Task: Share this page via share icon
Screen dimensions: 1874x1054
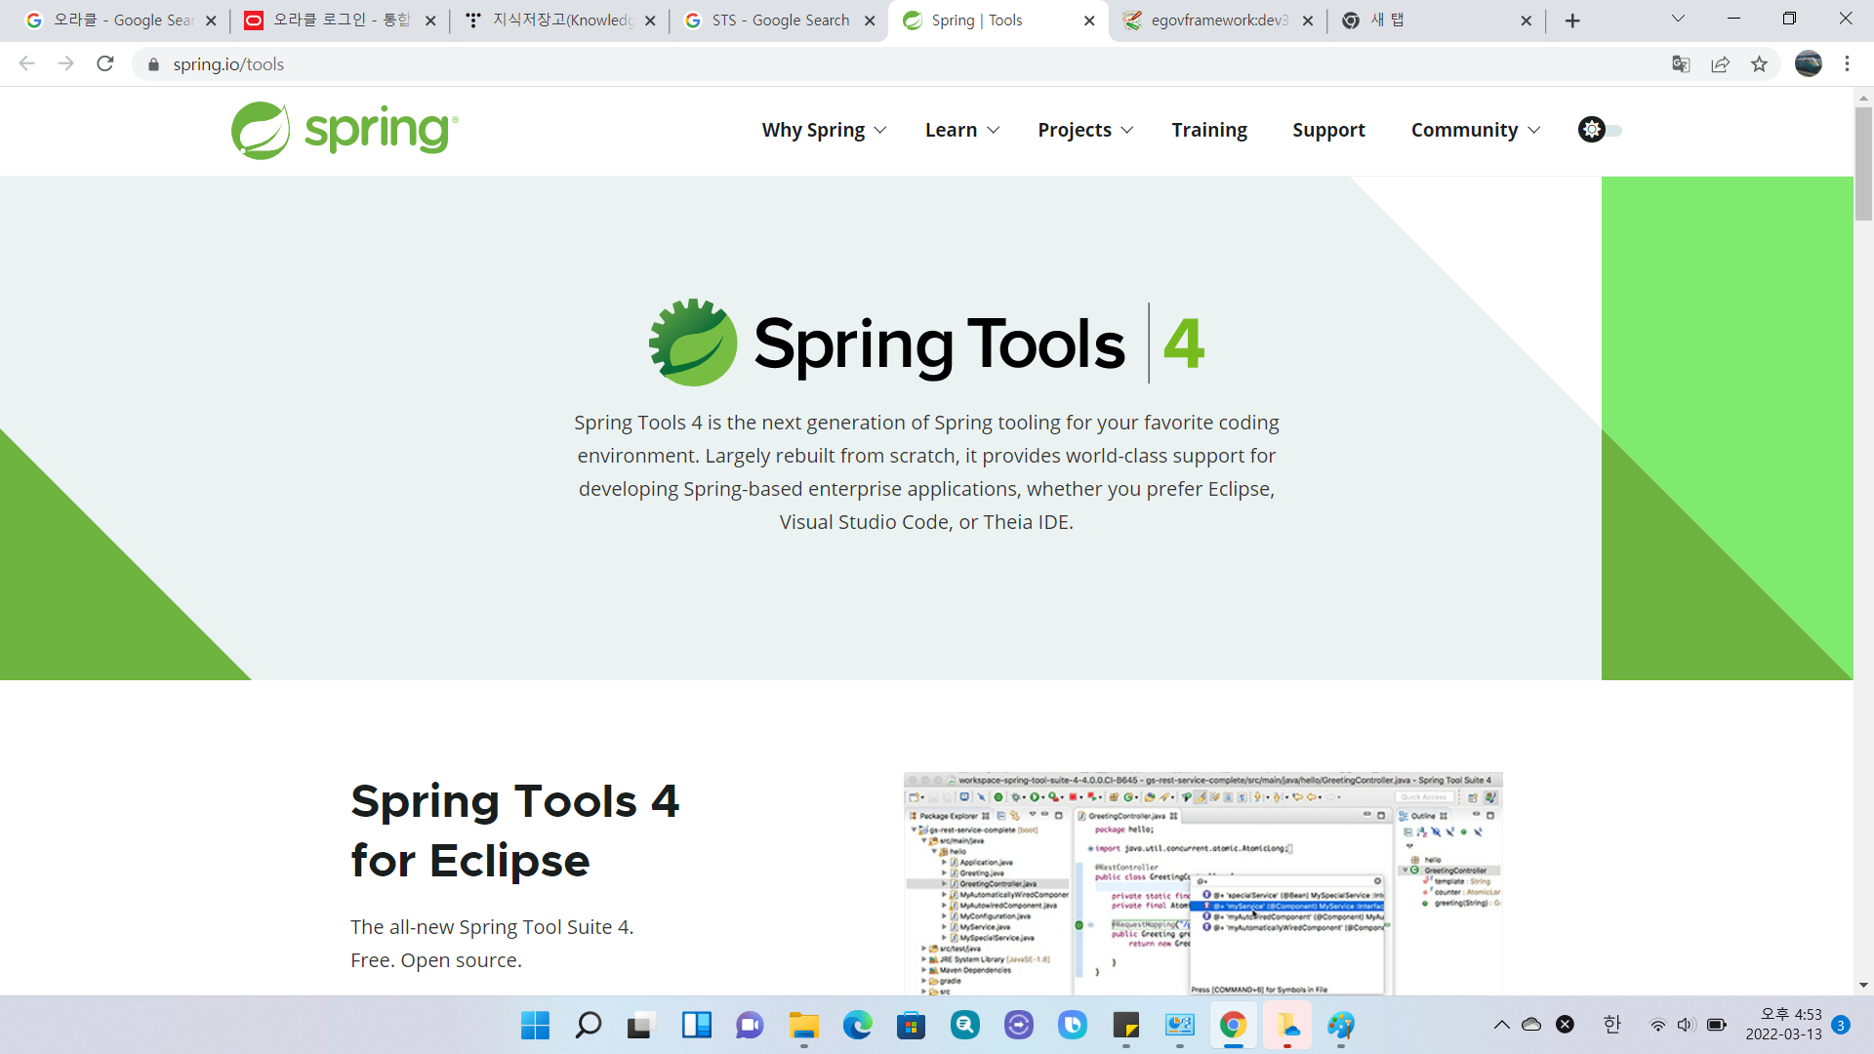Action: tap(1720, 64)
